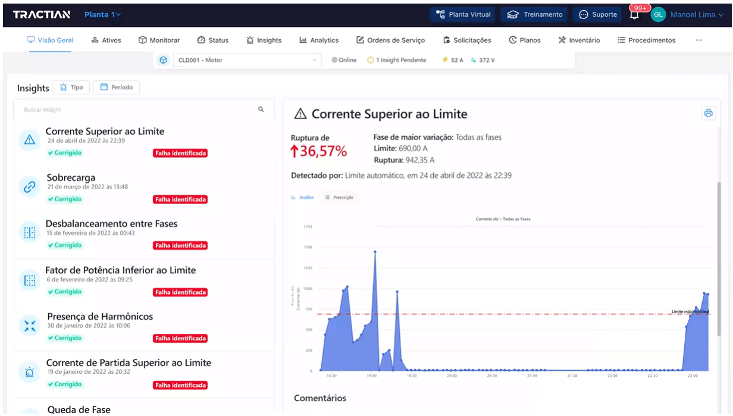Switch to the Monitorar tab

[159, 40]
